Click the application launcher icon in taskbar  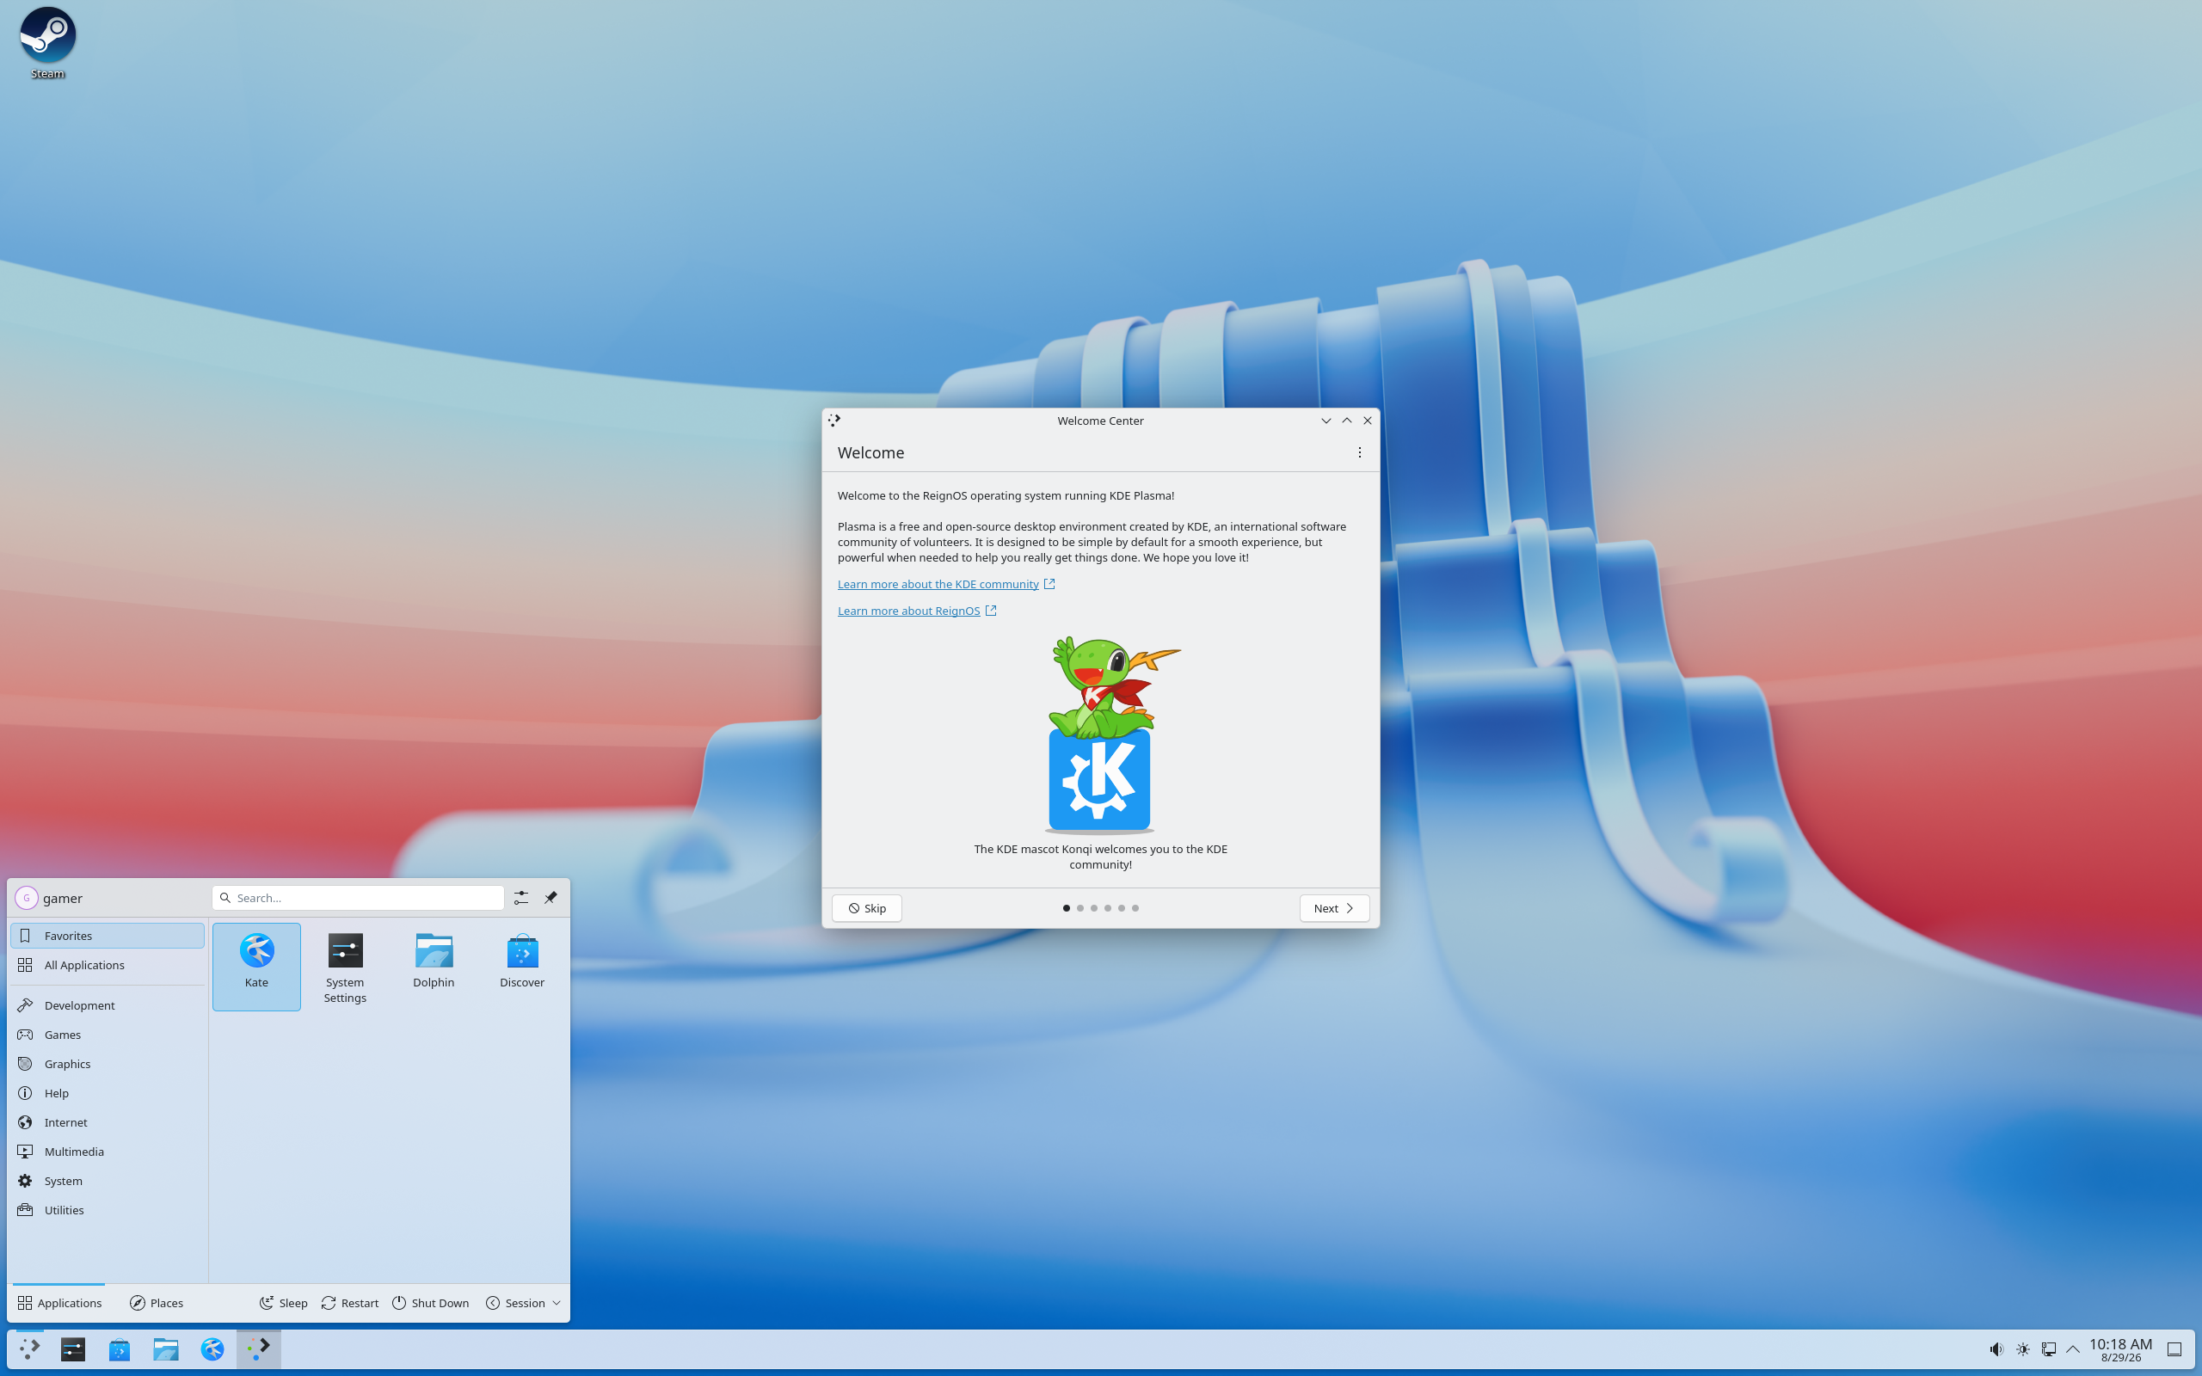pos(29,1349)
